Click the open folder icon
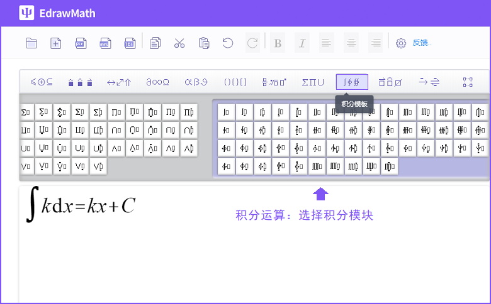Viewport: 491px width, 304px height. (x=31, y=43)
